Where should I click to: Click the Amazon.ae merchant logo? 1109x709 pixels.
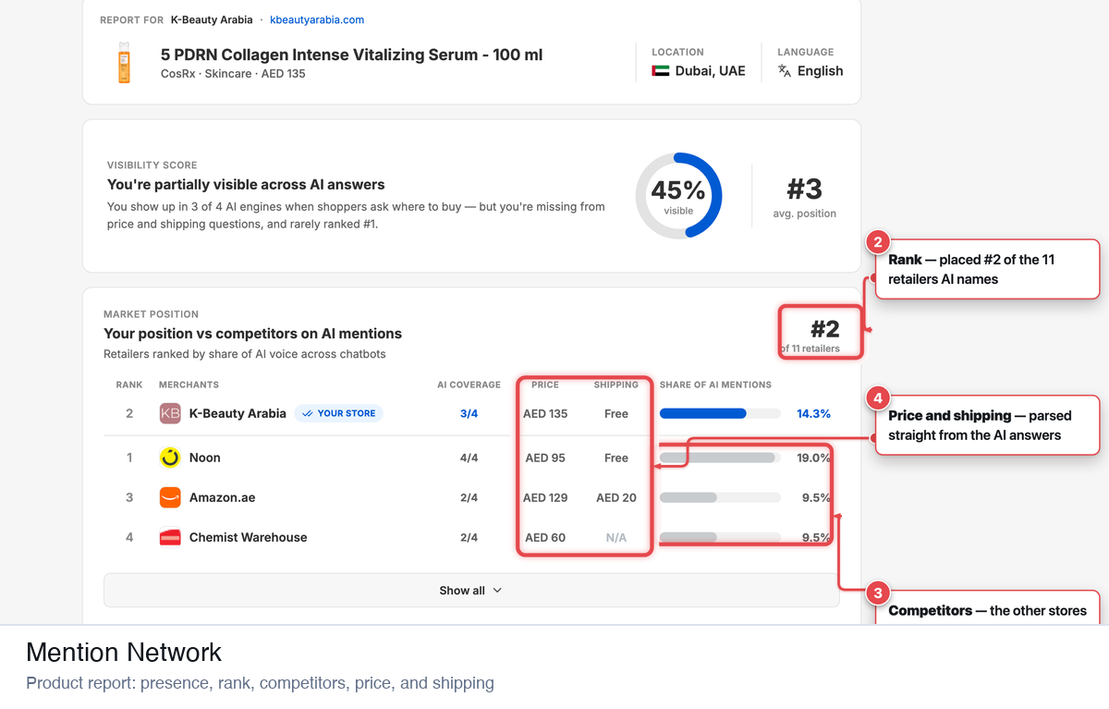[170, 497]
